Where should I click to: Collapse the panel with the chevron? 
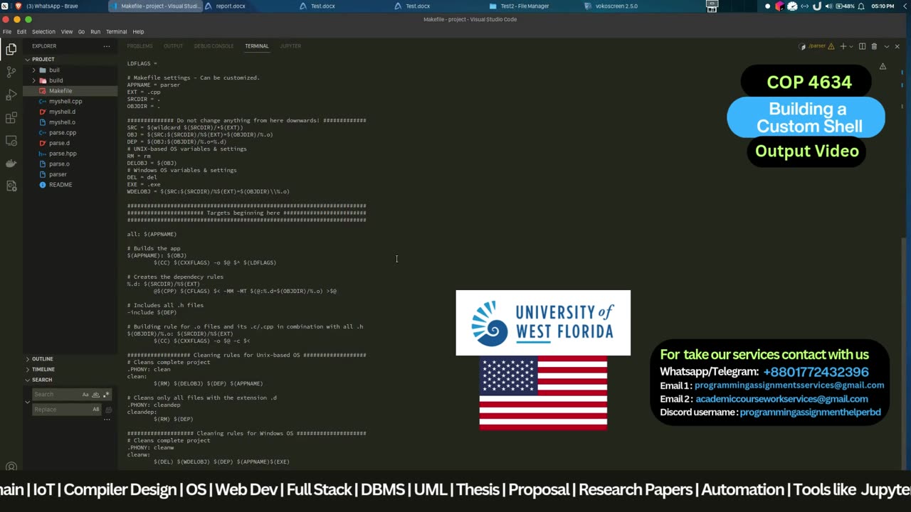[886, 46]
